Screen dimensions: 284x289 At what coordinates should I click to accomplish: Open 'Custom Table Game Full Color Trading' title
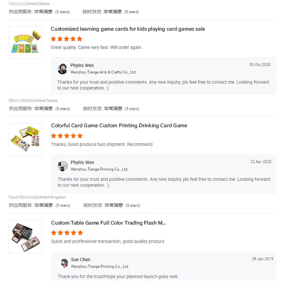coord(108,223)
